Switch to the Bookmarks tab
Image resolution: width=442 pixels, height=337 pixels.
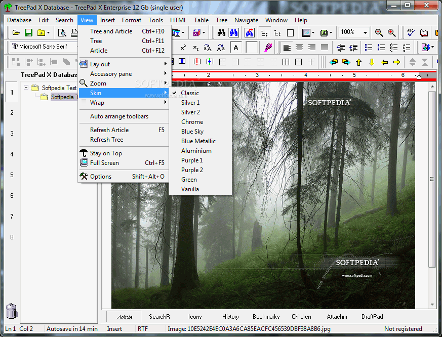(266, 317)
